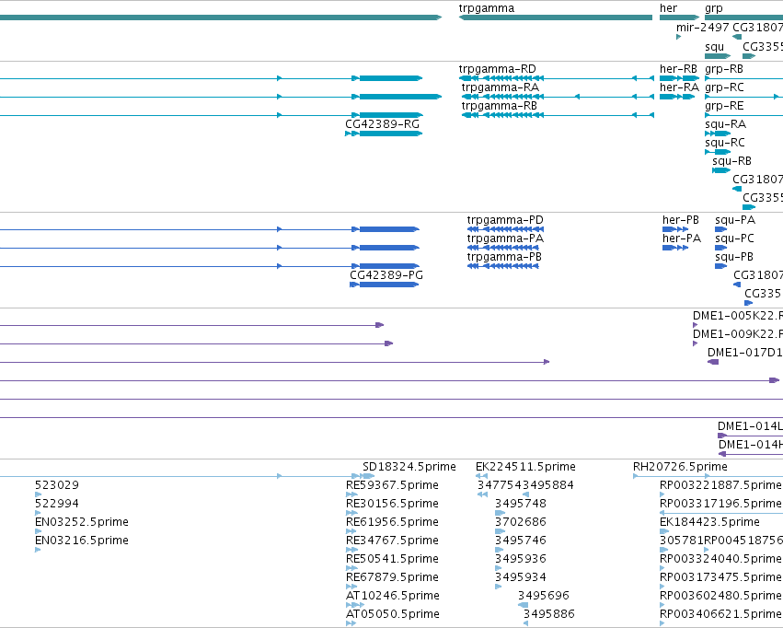Viewport: 783px width, 628px height.
Task: Select EST RP003602480.5prime
Action: point(720,596)
